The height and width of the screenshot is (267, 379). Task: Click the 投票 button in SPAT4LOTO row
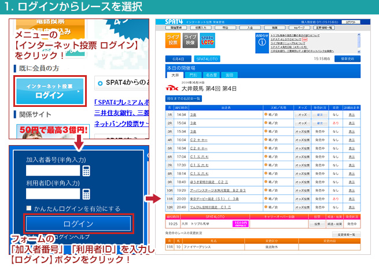tap(317, 224)
